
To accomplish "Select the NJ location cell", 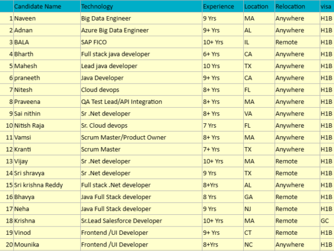I will pos(248,209).
